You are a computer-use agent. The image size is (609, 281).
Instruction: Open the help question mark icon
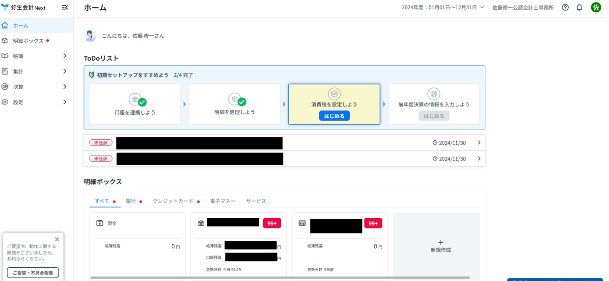point(565,7)
